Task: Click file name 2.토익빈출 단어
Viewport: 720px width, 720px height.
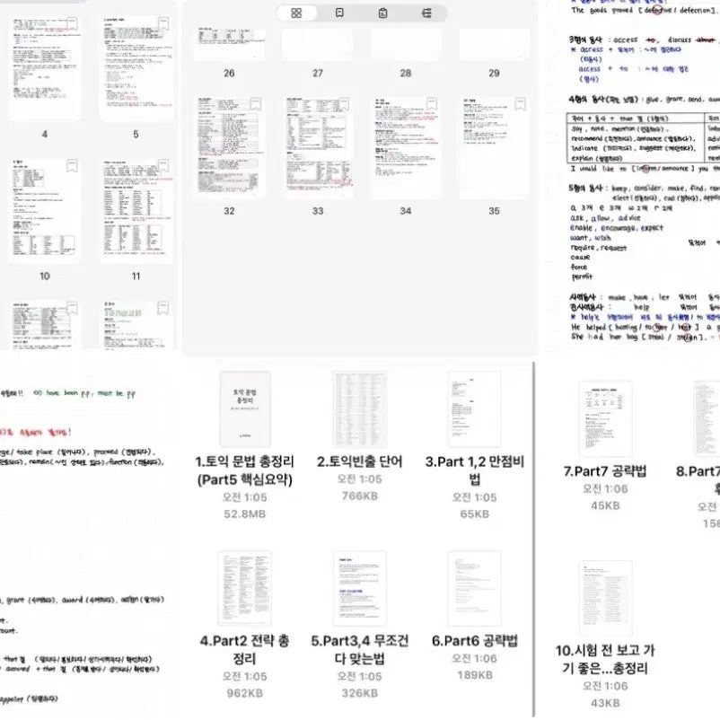Action: point(359,461)
